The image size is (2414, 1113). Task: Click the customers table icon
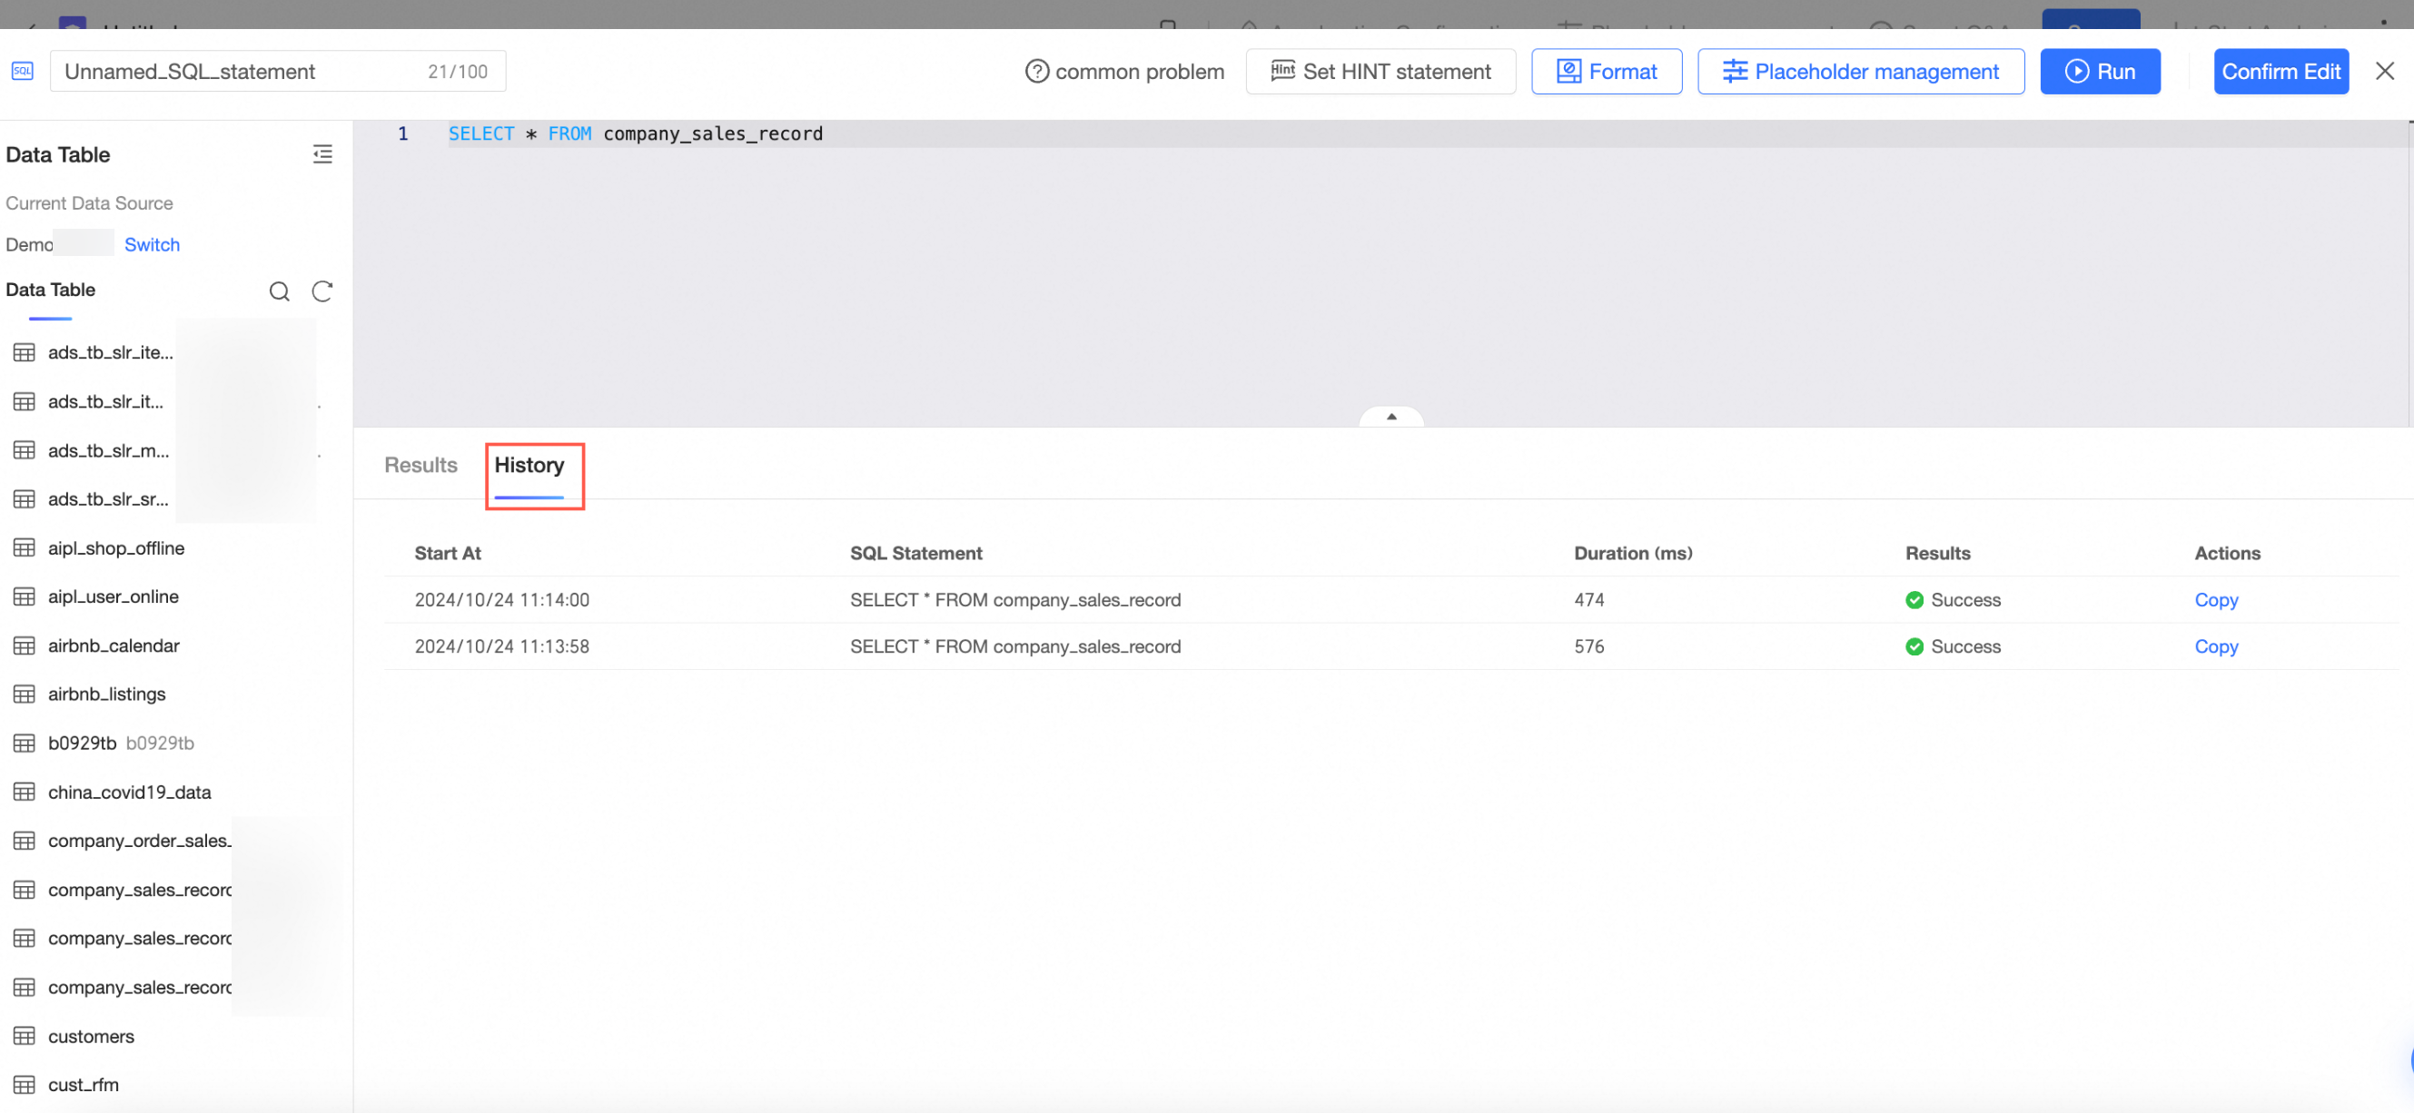[25, 1036]
